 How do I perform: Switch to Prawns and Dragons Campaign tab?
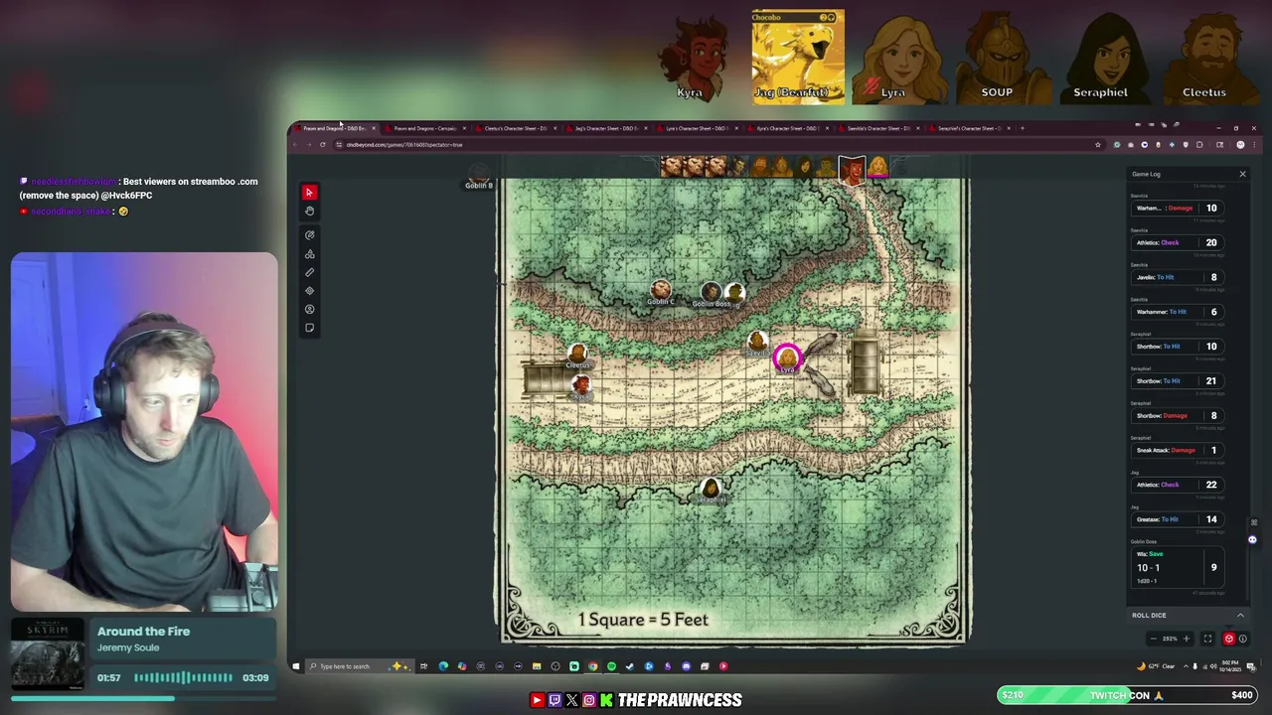click(x=424, y=128)
